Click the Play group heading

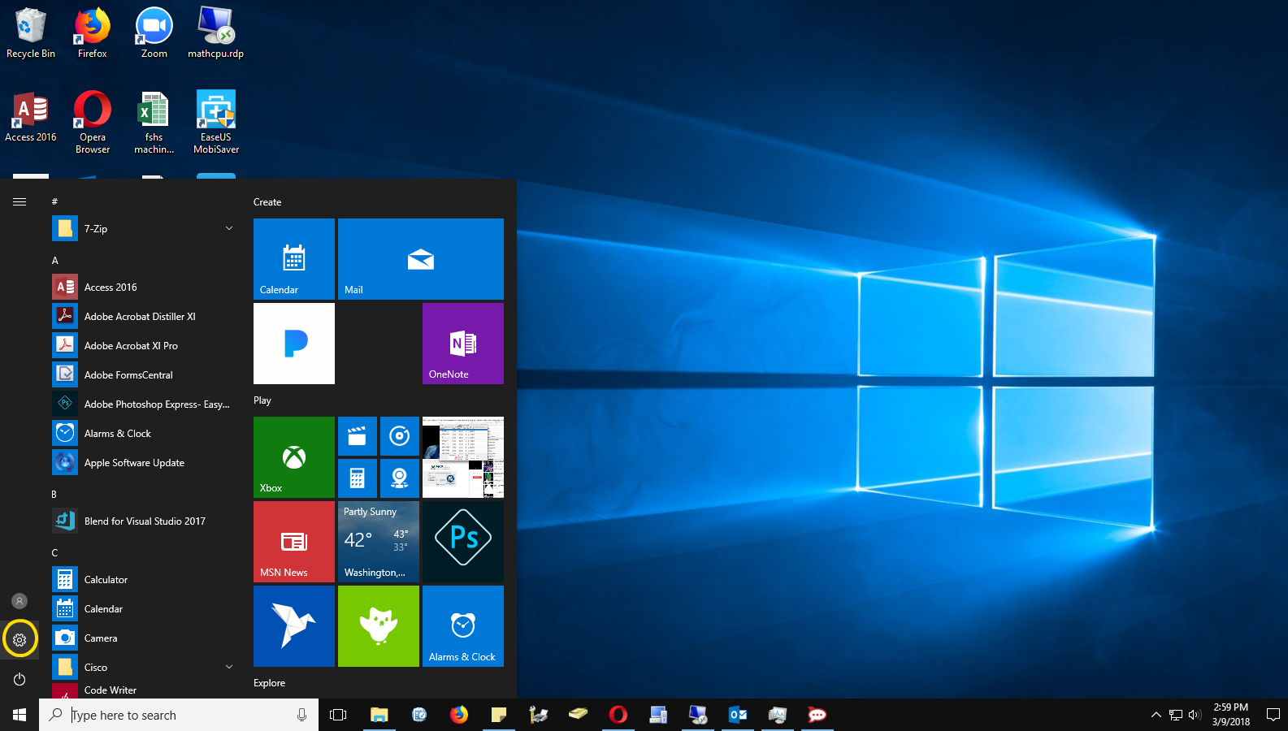point(262,400)
